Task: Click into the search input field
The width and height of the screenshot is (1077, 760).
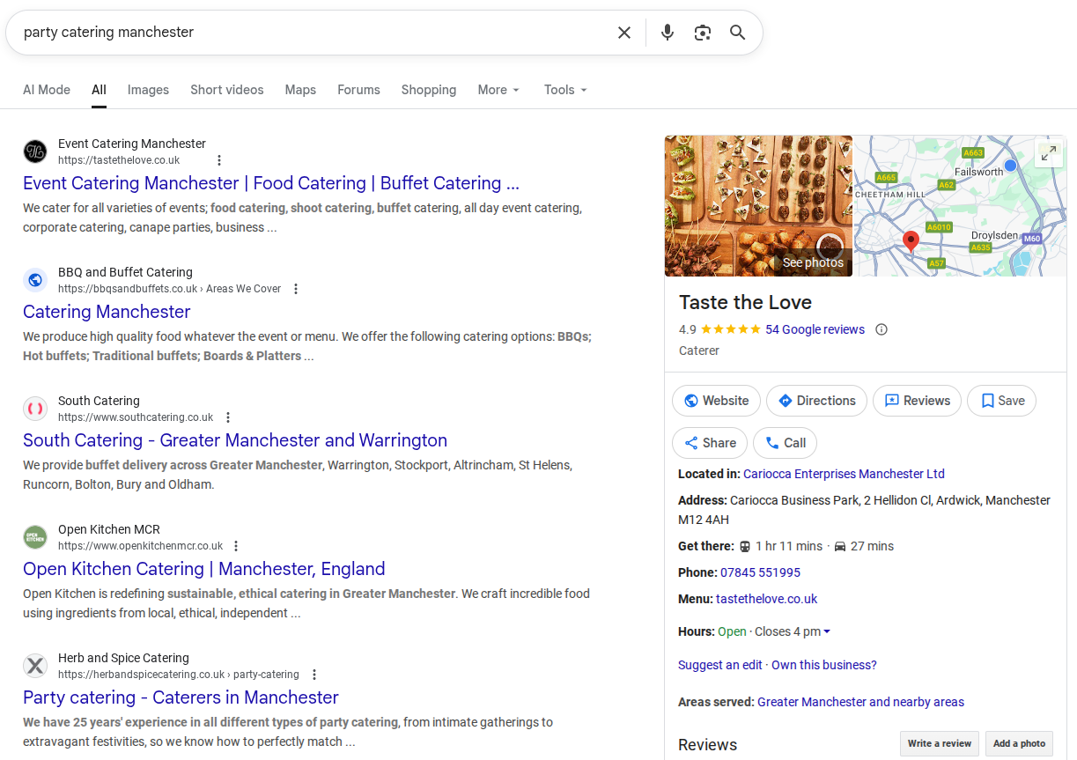Action: [308, 33]
